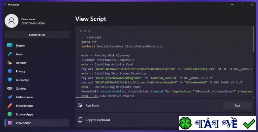Click the Browse Apps plus icon
The width and height of the screenshot is (258, 132).
pos(10,114)
